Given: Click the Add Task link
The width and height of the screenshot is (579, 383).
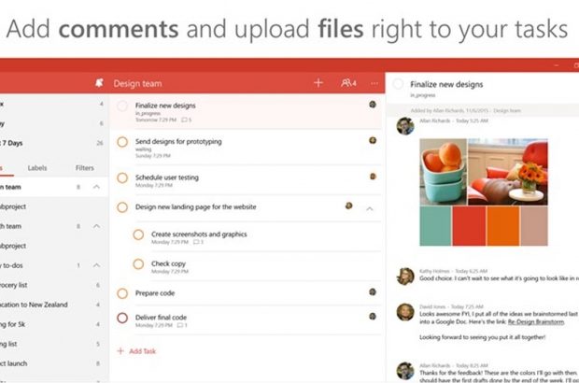Looking at the screenshot, I should (x=140, y=350).
